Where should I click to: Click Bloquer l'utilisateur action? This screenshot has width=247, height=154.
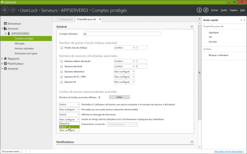point(218,55)
